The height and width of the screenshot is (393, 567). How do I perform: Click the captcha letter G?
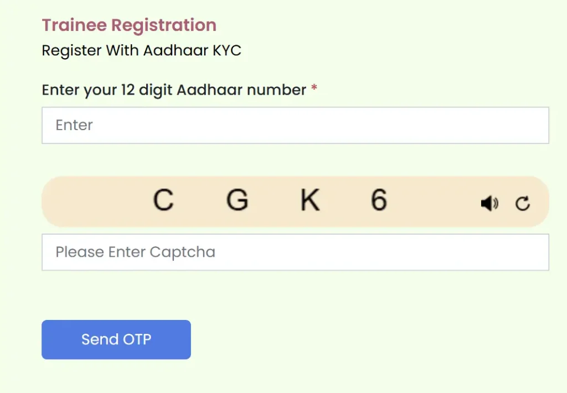click(237, 200)
